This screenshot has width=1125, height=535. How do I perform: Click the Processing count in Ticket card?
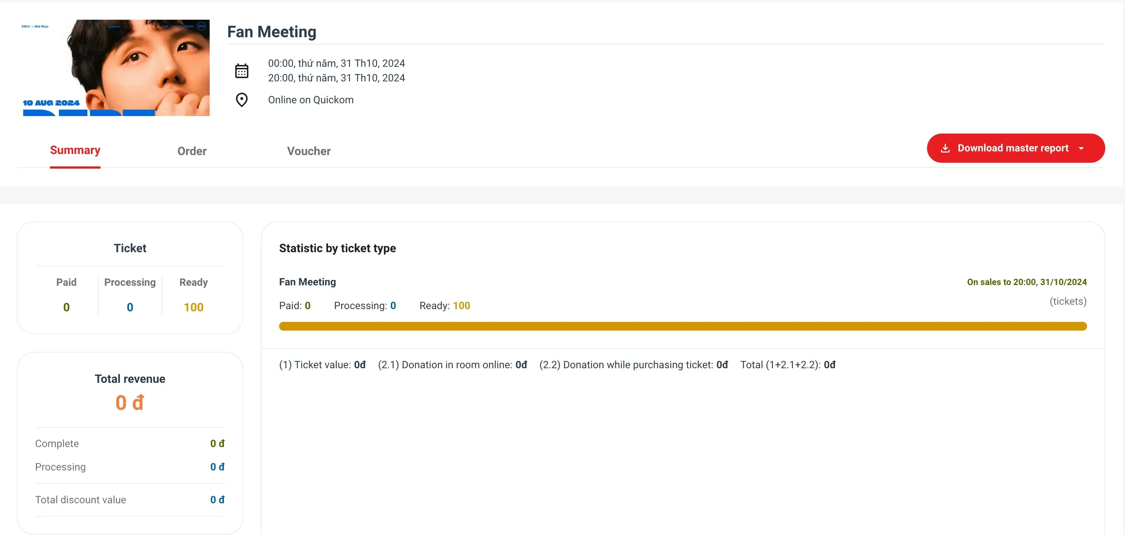click(130, 307)
